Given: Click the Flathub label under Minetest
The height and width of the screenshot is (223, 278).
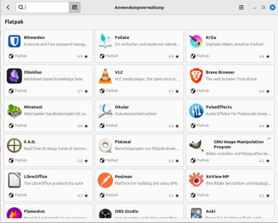Looking at the screenshot, I should pyautogui.click(x=21, y=126).
